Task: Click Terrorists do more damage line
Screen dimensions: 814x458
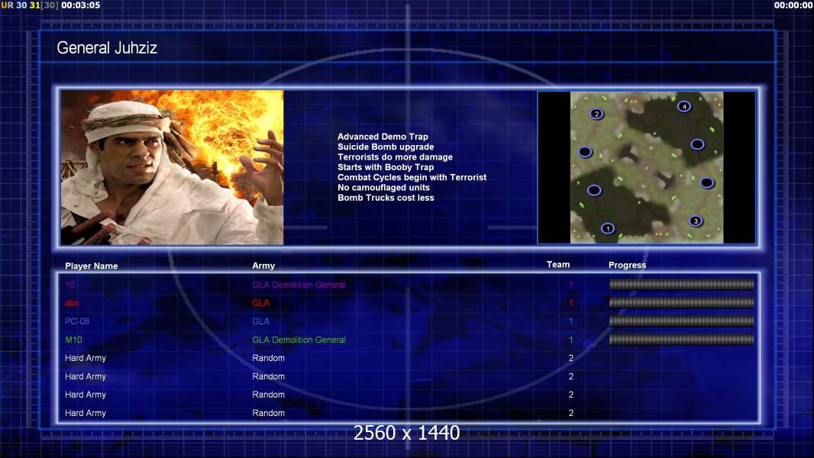Action: pos(395,156)
